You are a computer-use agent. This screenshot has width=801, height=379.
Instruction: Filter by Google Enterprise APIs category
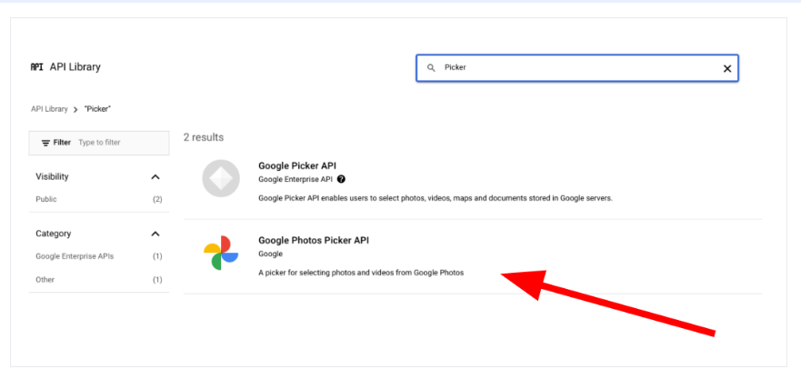[75, 256]
